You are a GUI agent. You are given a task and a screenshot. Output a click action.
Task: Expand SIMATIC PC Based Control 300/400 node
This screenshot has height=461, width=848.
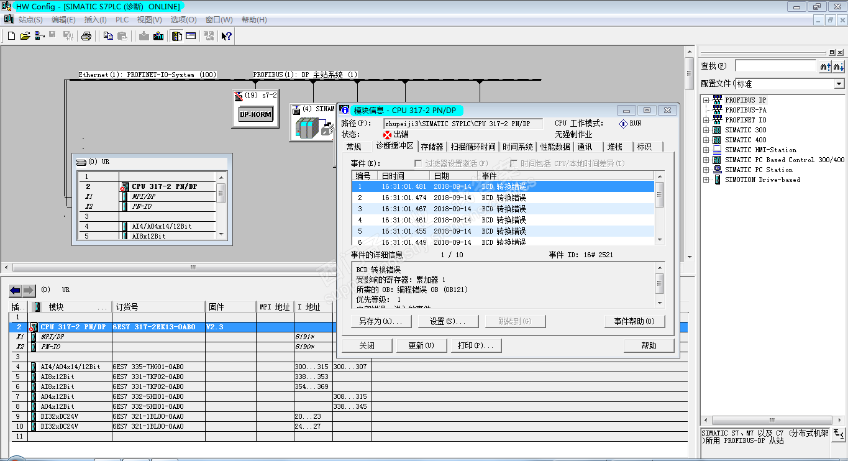coord(706,160)
